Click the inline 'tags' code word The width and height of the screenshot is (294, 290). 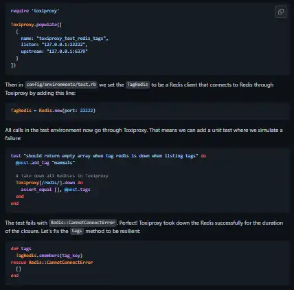click(x=77, y=231)
